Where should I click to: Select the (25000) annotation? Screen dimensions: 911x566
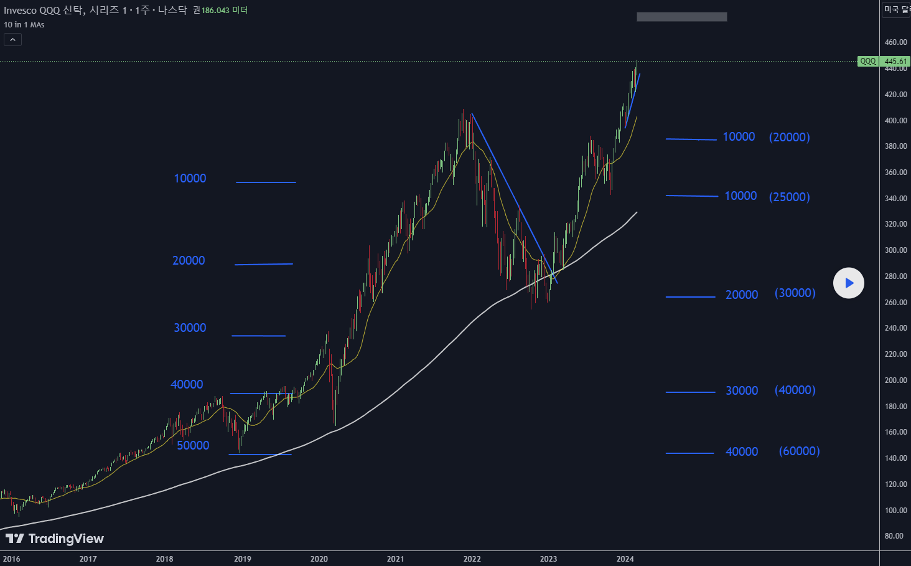coord(790,197)
